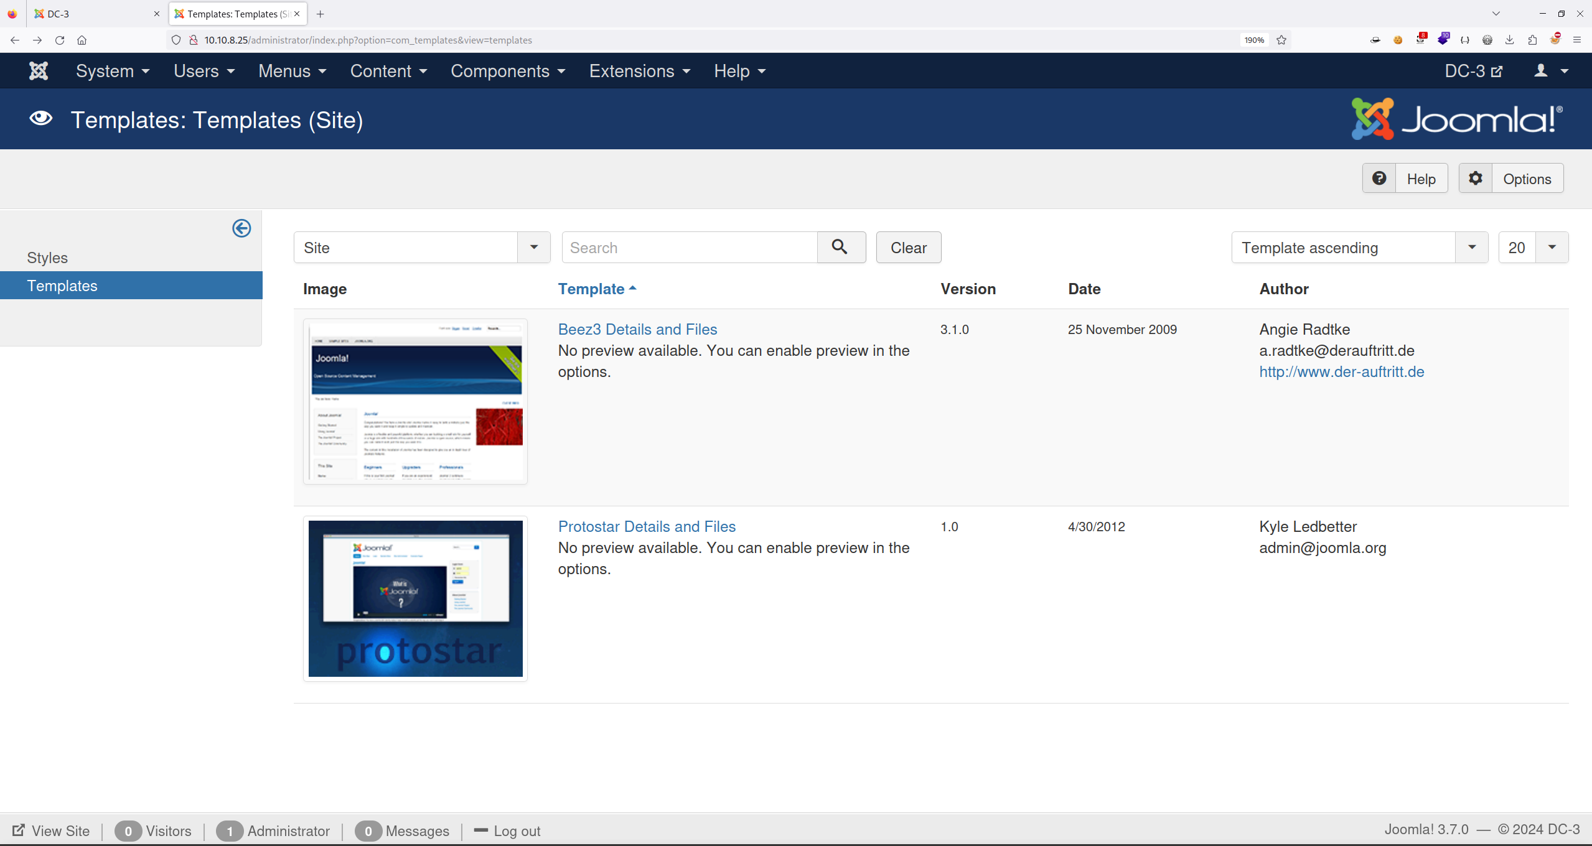Click the hat extension icon in the toolbar
The width and height of the screenshot is (1592, 846).
tap(1375, 40)
